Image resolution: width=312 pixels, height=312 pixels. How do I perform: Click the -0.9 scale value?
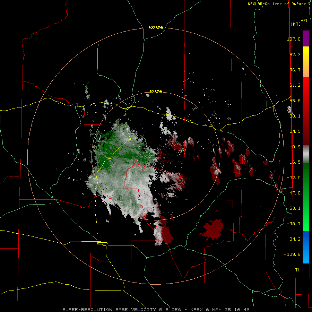pyautogui.click(x=295, y=147)
